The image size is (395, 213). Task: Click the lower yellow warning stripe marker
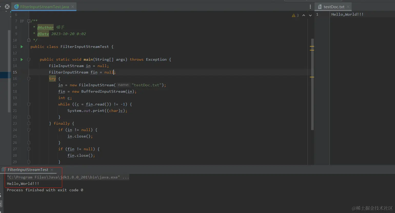(x=312, y=77)
